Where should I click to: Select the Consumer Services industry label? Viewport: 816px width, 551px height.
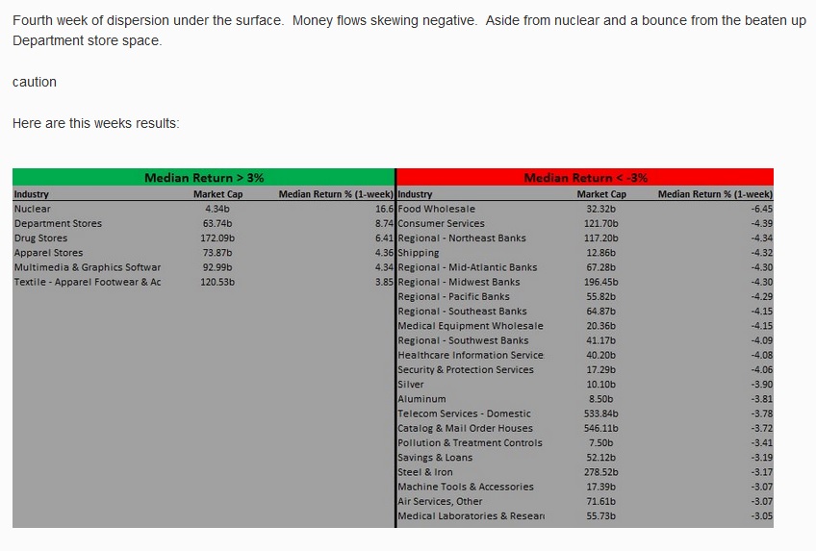tap(442, 223)
